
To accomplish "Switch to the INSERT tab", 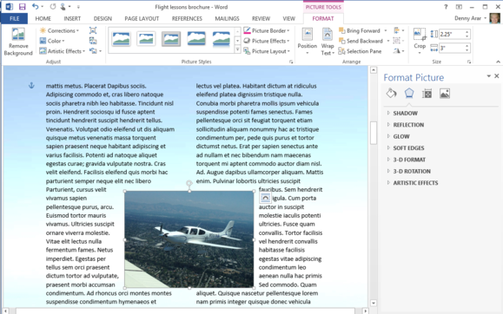I will pyautogui.click(x=72, y=18).
